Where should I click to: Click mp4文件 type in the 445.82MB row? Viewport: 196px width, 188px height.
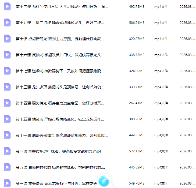[161, 167]
